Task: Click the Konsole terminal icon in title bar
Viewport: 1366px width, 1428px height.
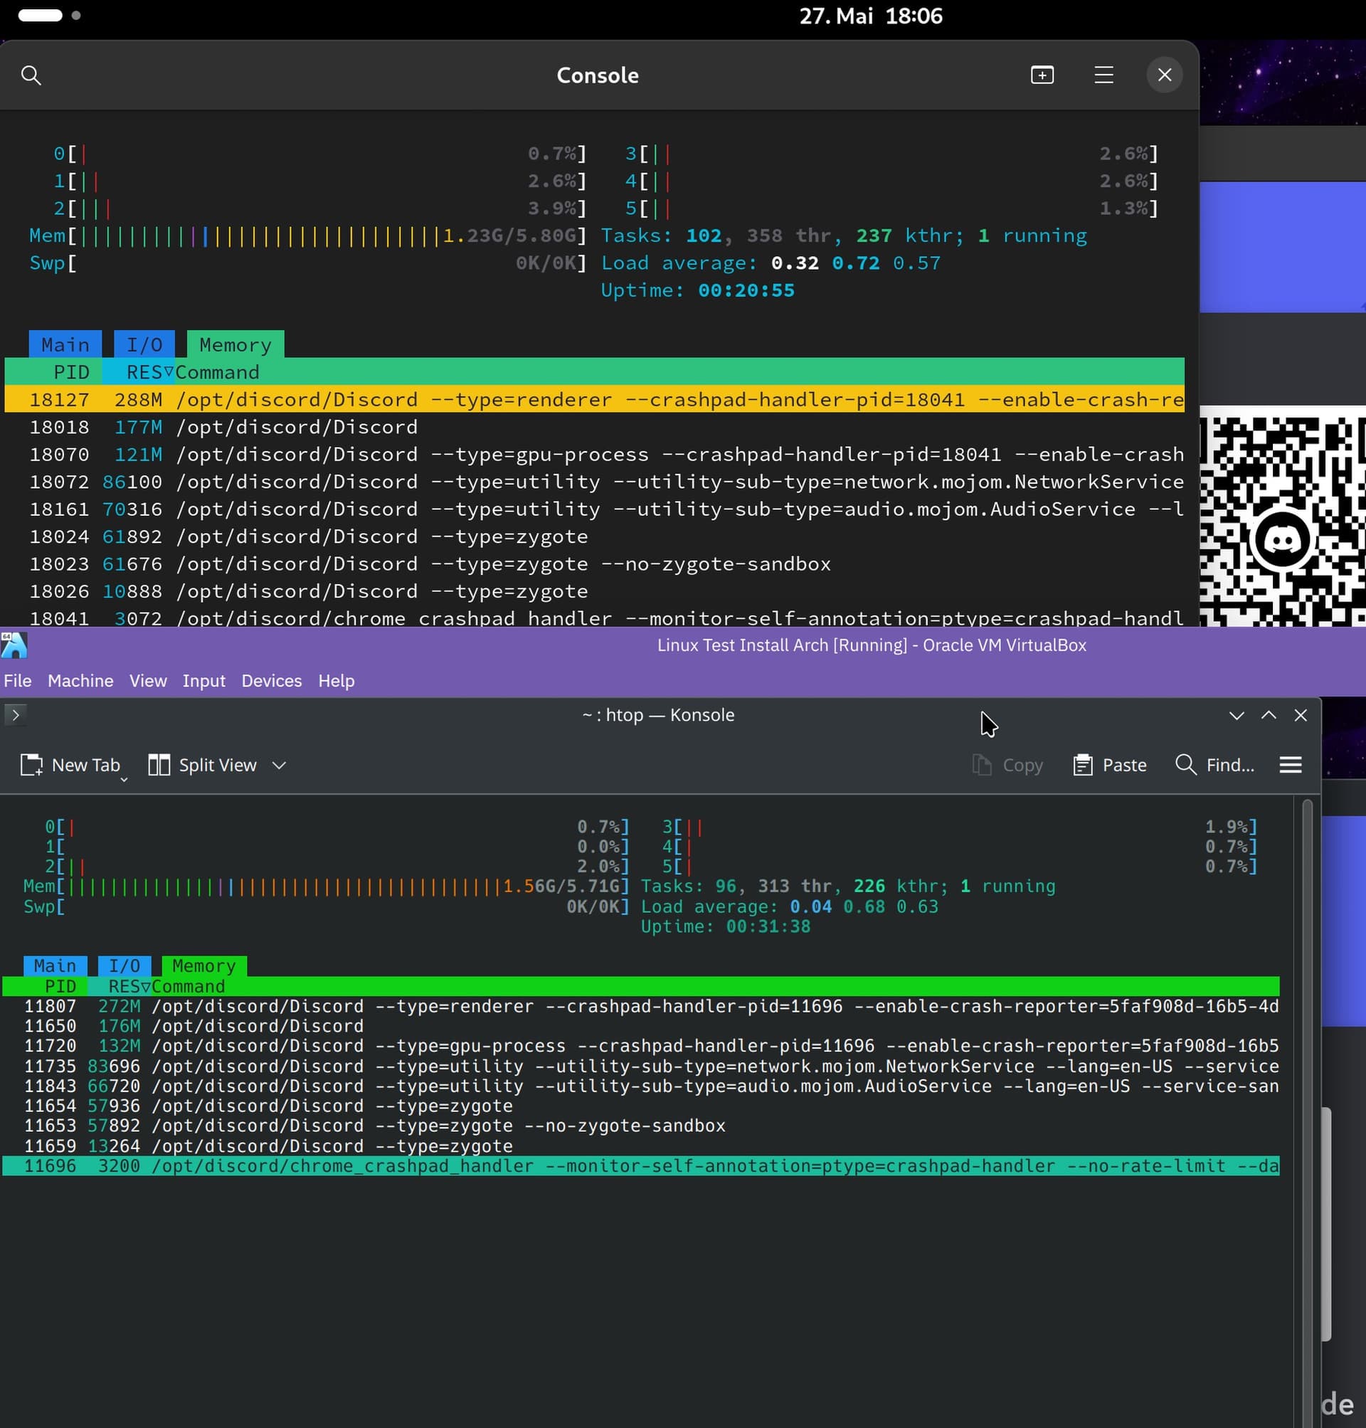Action: 15,715
